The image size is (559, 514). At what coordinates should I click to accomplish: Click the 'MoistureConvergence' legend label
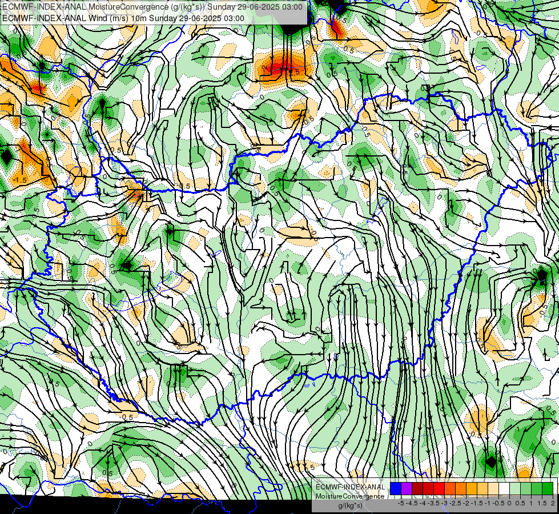click(x=350, y=496)
